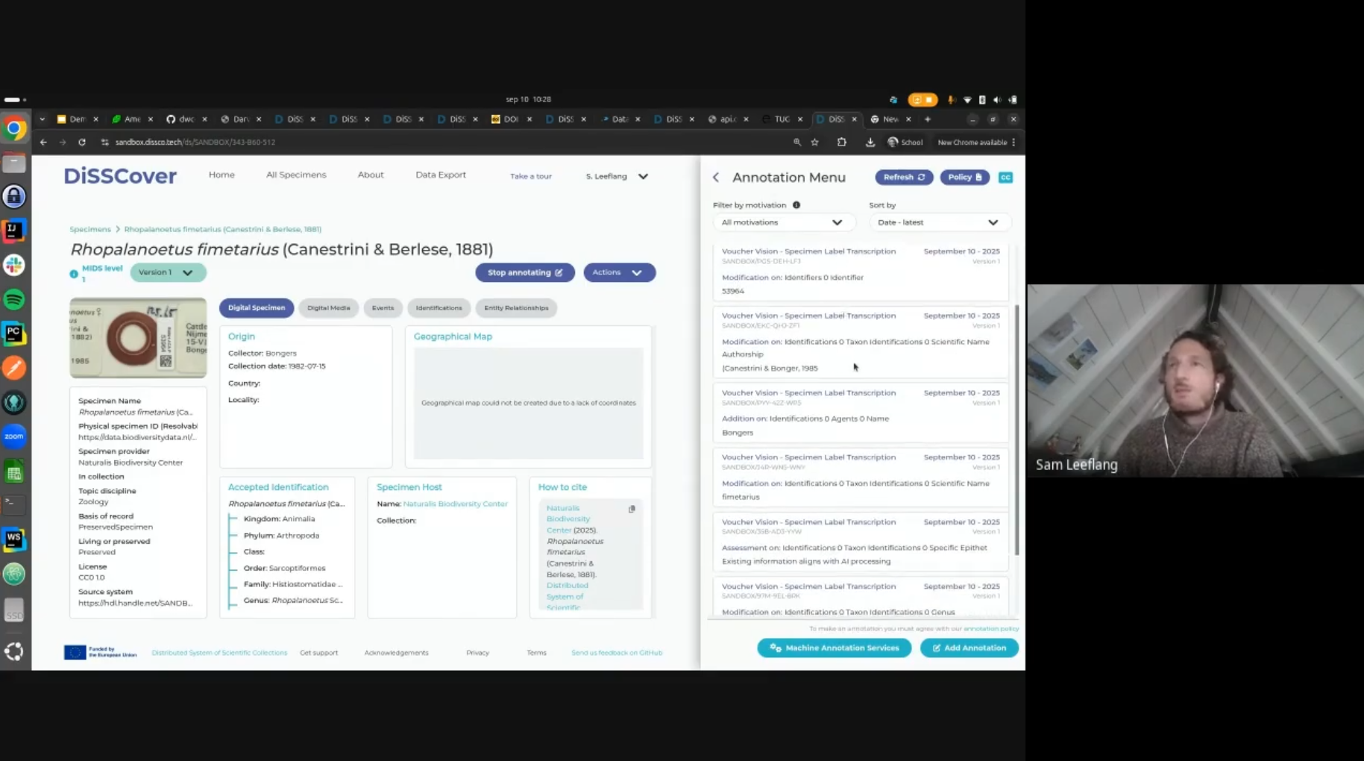Click the Machine Annotation Services button
This screenshot has height=761, width=1364.
click(834, 648)
